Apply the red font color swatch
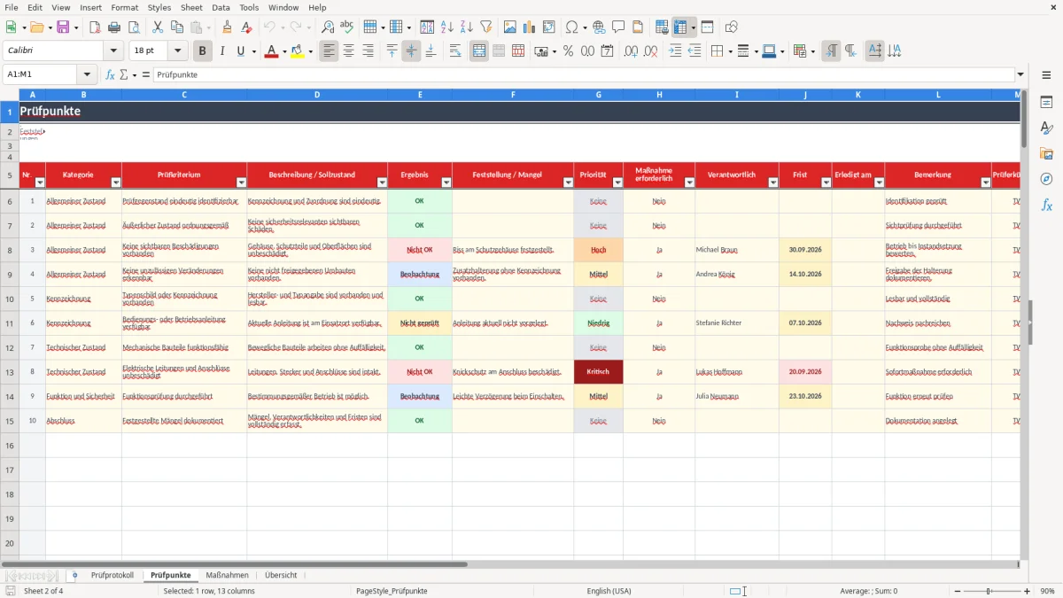This screenshot has height=598, width=1063. (271, 51)
